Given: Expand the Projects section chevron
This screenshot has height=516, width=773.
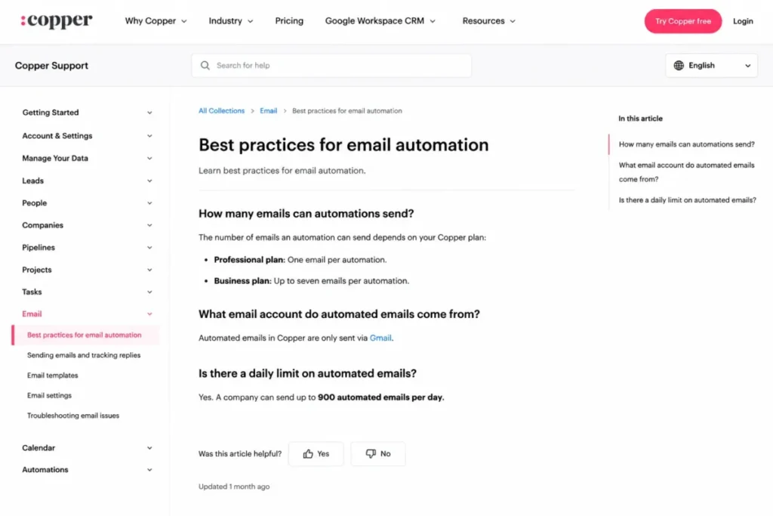Looking at the screenshot, I should (149, 270).
